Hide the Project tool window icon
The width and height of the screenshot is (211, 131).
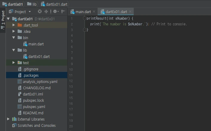(63, 12)
